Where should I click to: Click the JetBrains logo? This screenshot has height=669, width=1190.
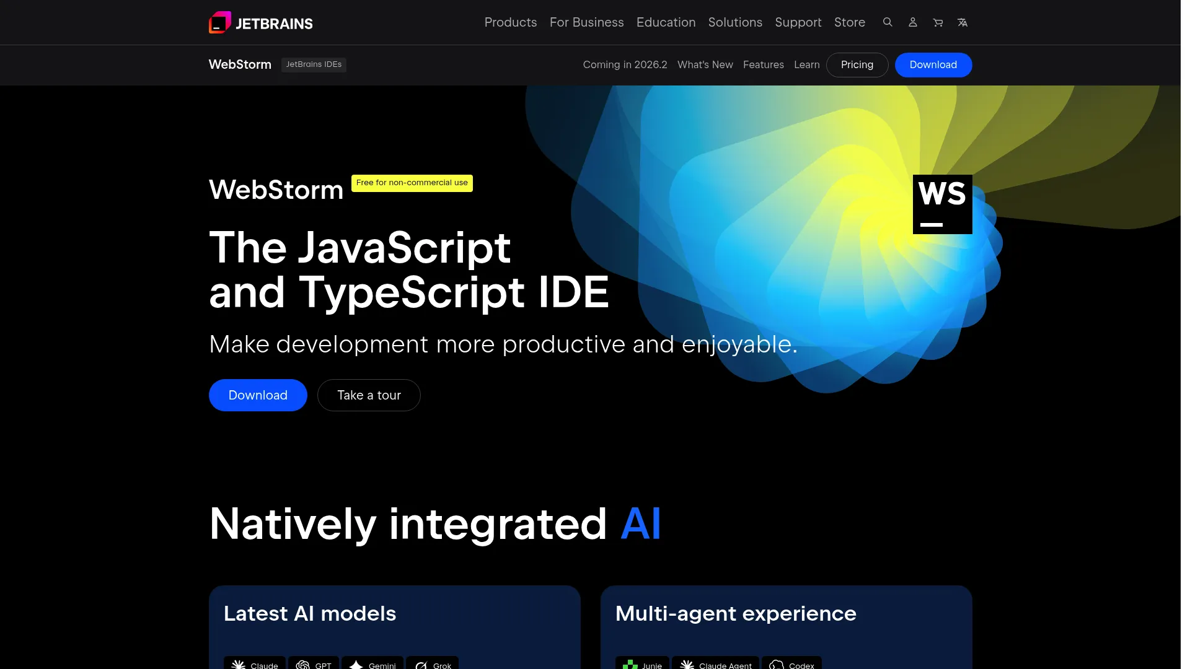260,23
